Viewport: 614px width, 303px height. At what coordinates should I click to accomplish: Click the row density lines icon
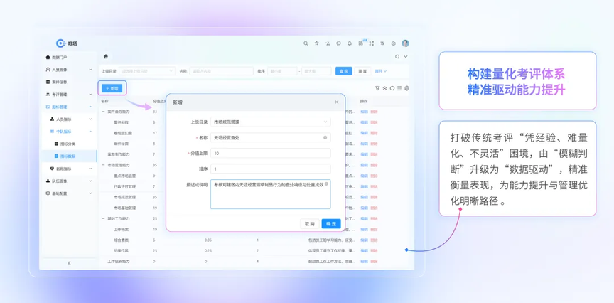[x=399, y=89]
